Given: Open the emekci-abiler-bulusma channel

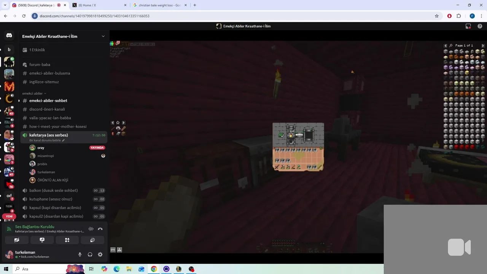Looking at the screenshot, I should [64, 73].
